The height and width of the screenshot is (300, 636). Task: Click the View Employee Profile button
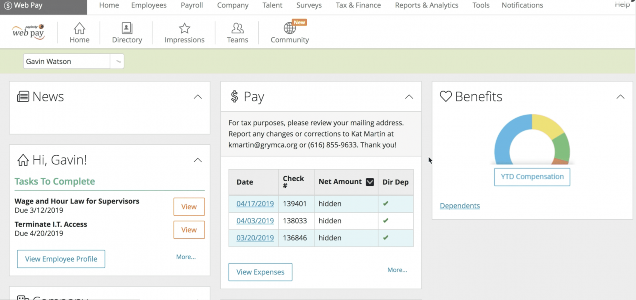click(61, 259)
